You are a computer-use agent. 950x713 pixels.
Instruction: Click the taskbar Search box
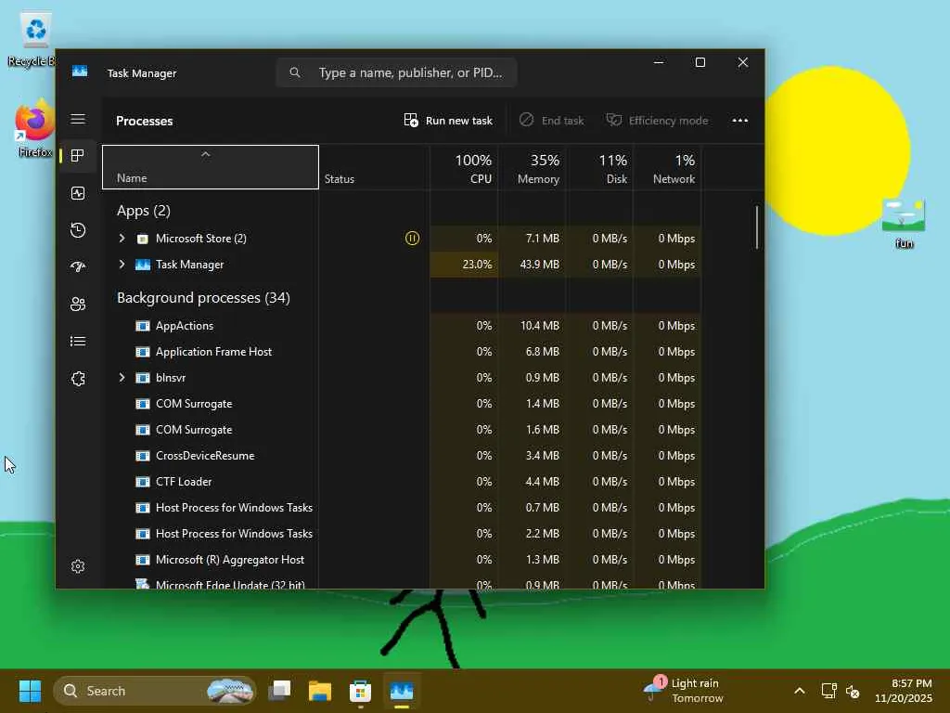(x=155, y=691)
